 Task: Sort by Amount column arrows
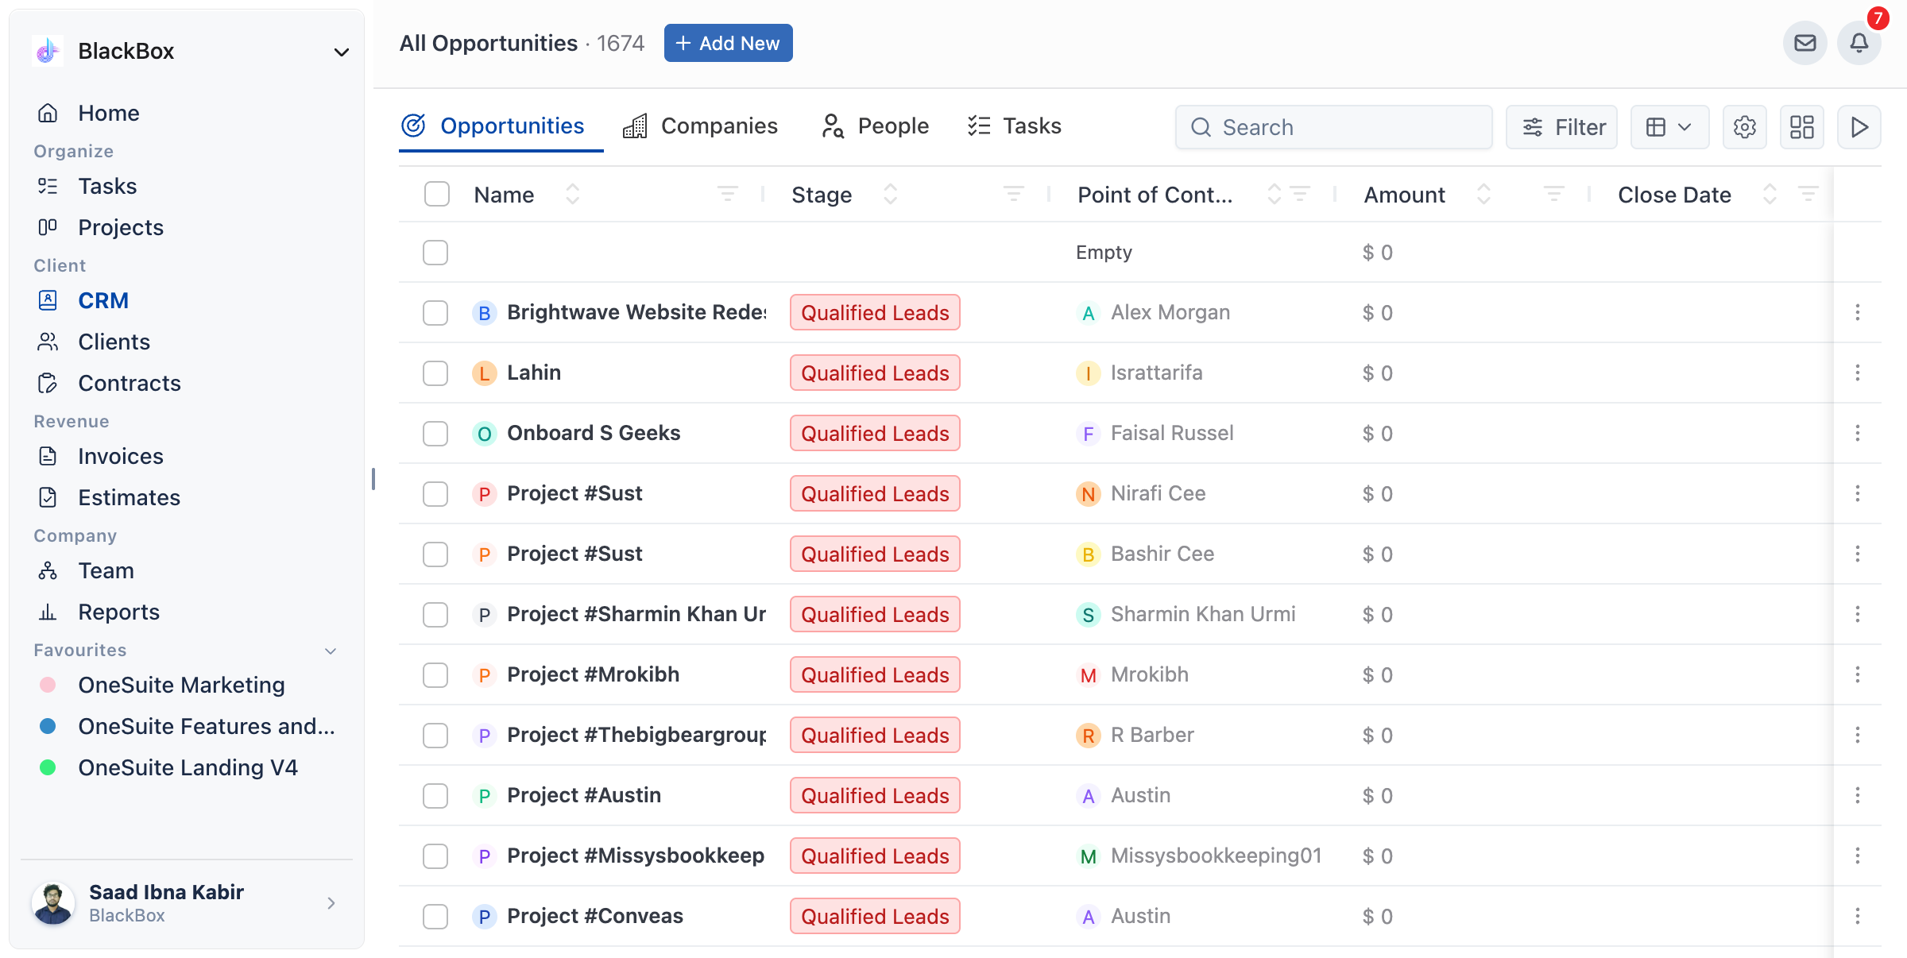point(1483,195)
